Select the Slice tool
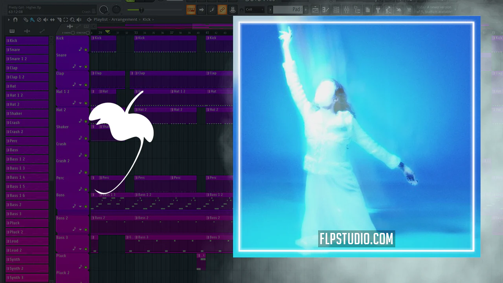 click(x=59, y=20)
